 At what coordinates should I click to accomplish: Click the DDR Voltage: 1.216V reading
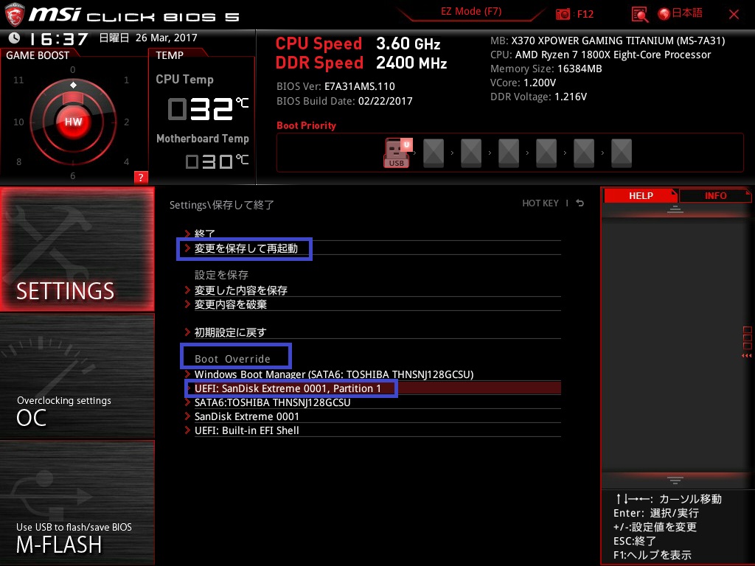pyautogui.click(x=538, y=97)
